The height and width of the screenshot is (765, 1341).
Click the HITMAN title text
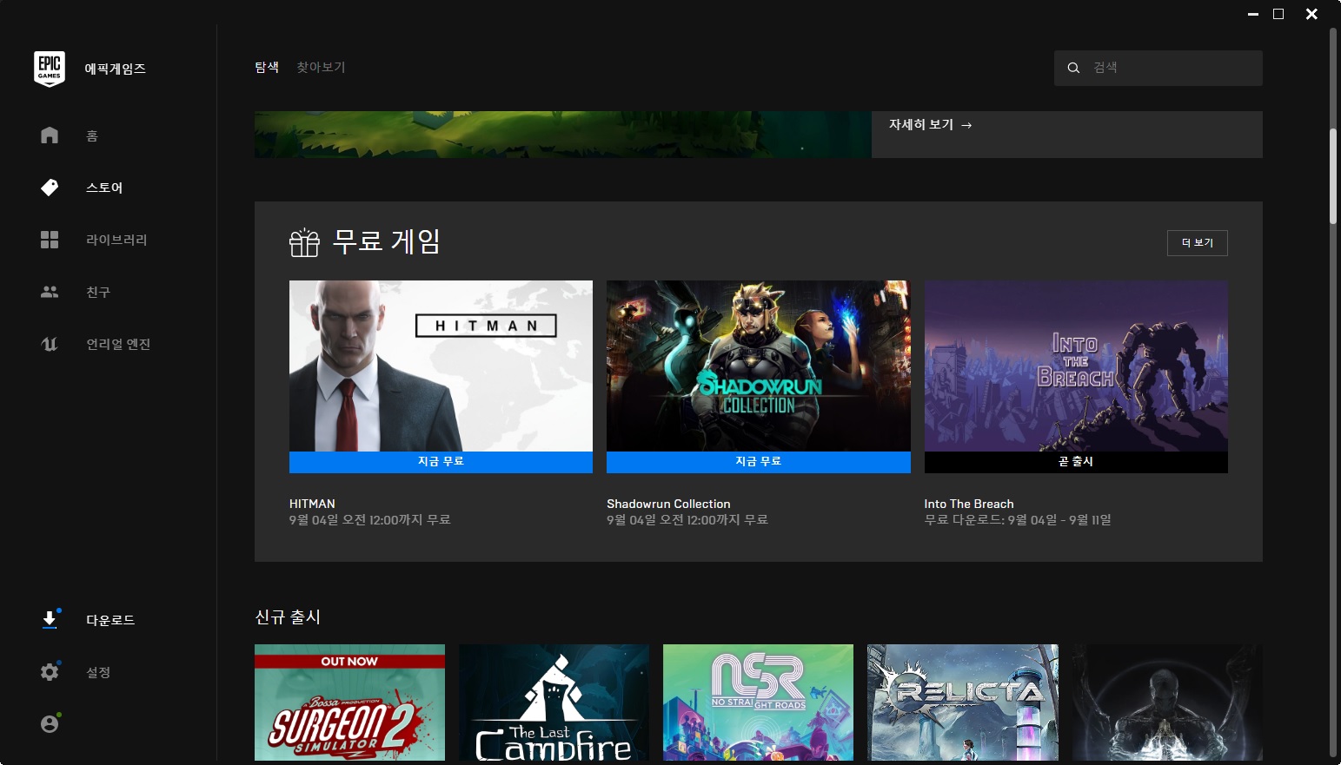tap(312, 504)
